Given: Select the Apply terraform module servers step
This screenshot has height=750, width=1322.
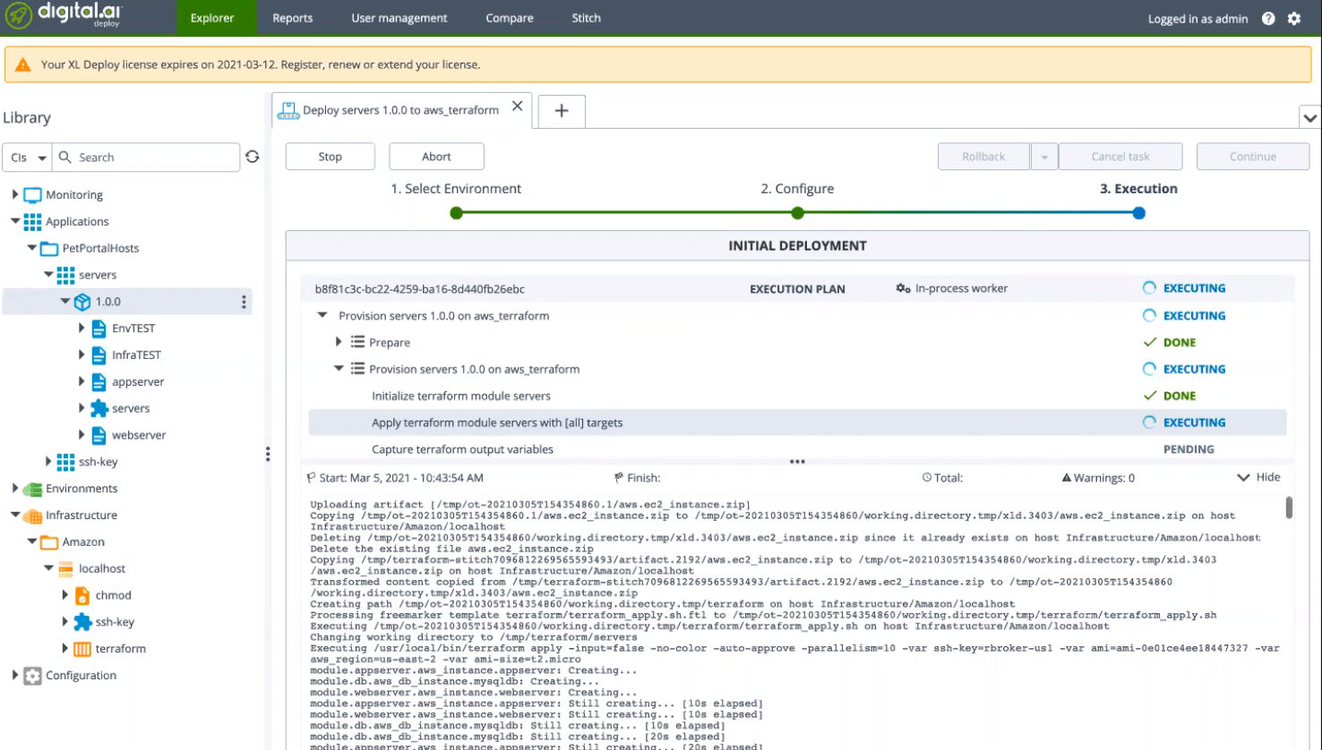Looking at the screenshot, I should (797, 422).
